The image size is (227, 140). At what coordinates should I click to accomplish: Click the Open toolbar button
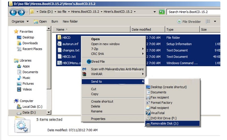coord(40,22)
